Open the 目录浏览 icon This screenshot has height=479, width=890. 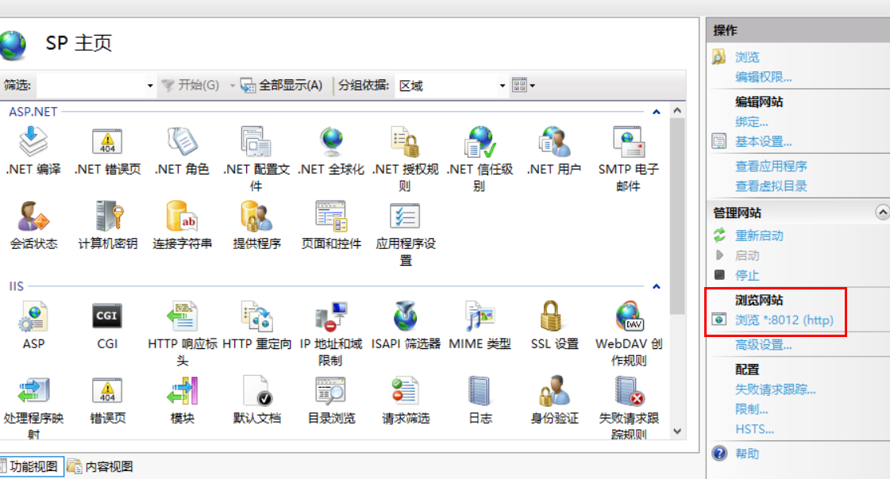(x=331, y=391)
